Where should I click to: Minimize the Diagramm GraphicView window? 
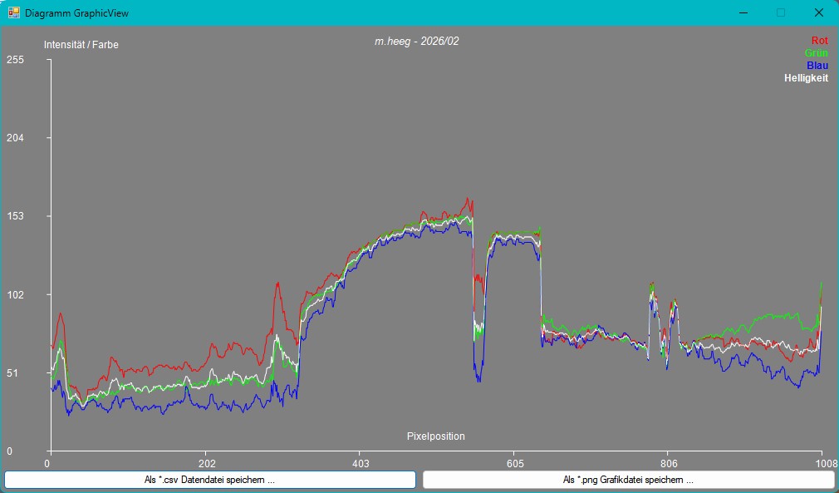point(743,12)
